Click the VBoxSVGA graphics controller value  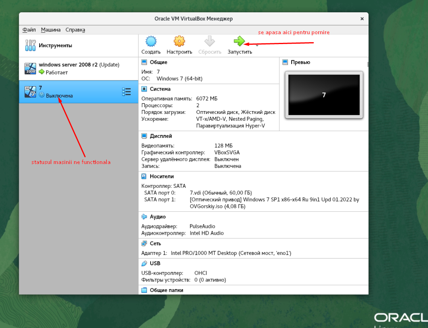pyautogui.click(x=227, y=152)
